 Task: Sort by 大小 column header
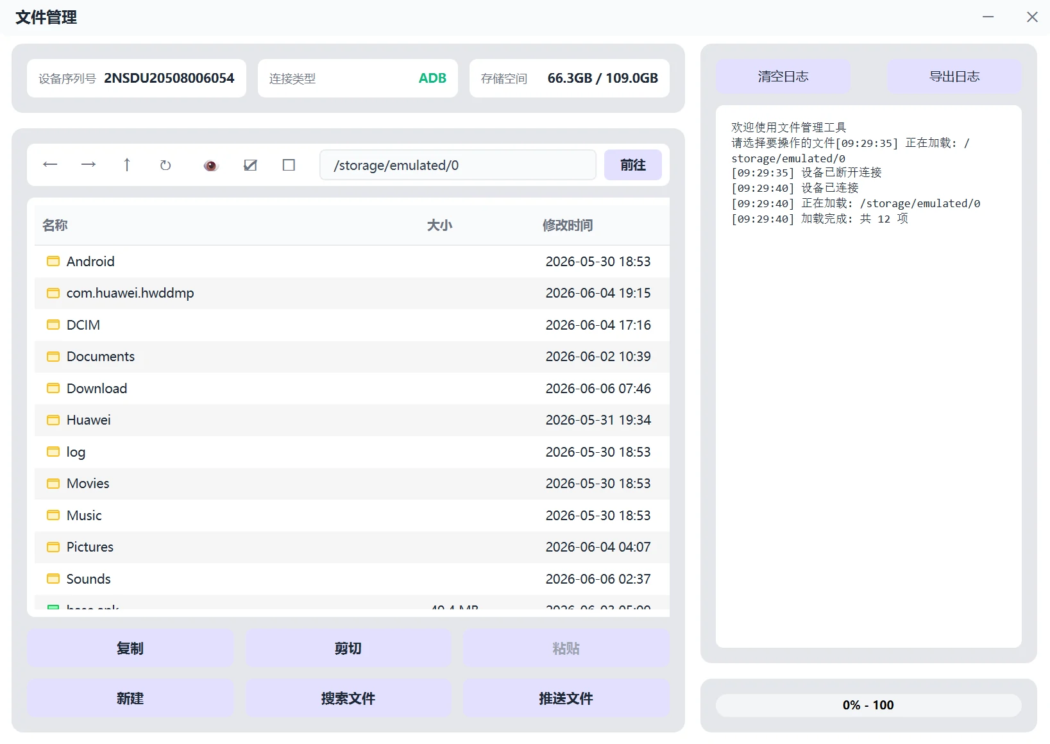coord(440,225)
